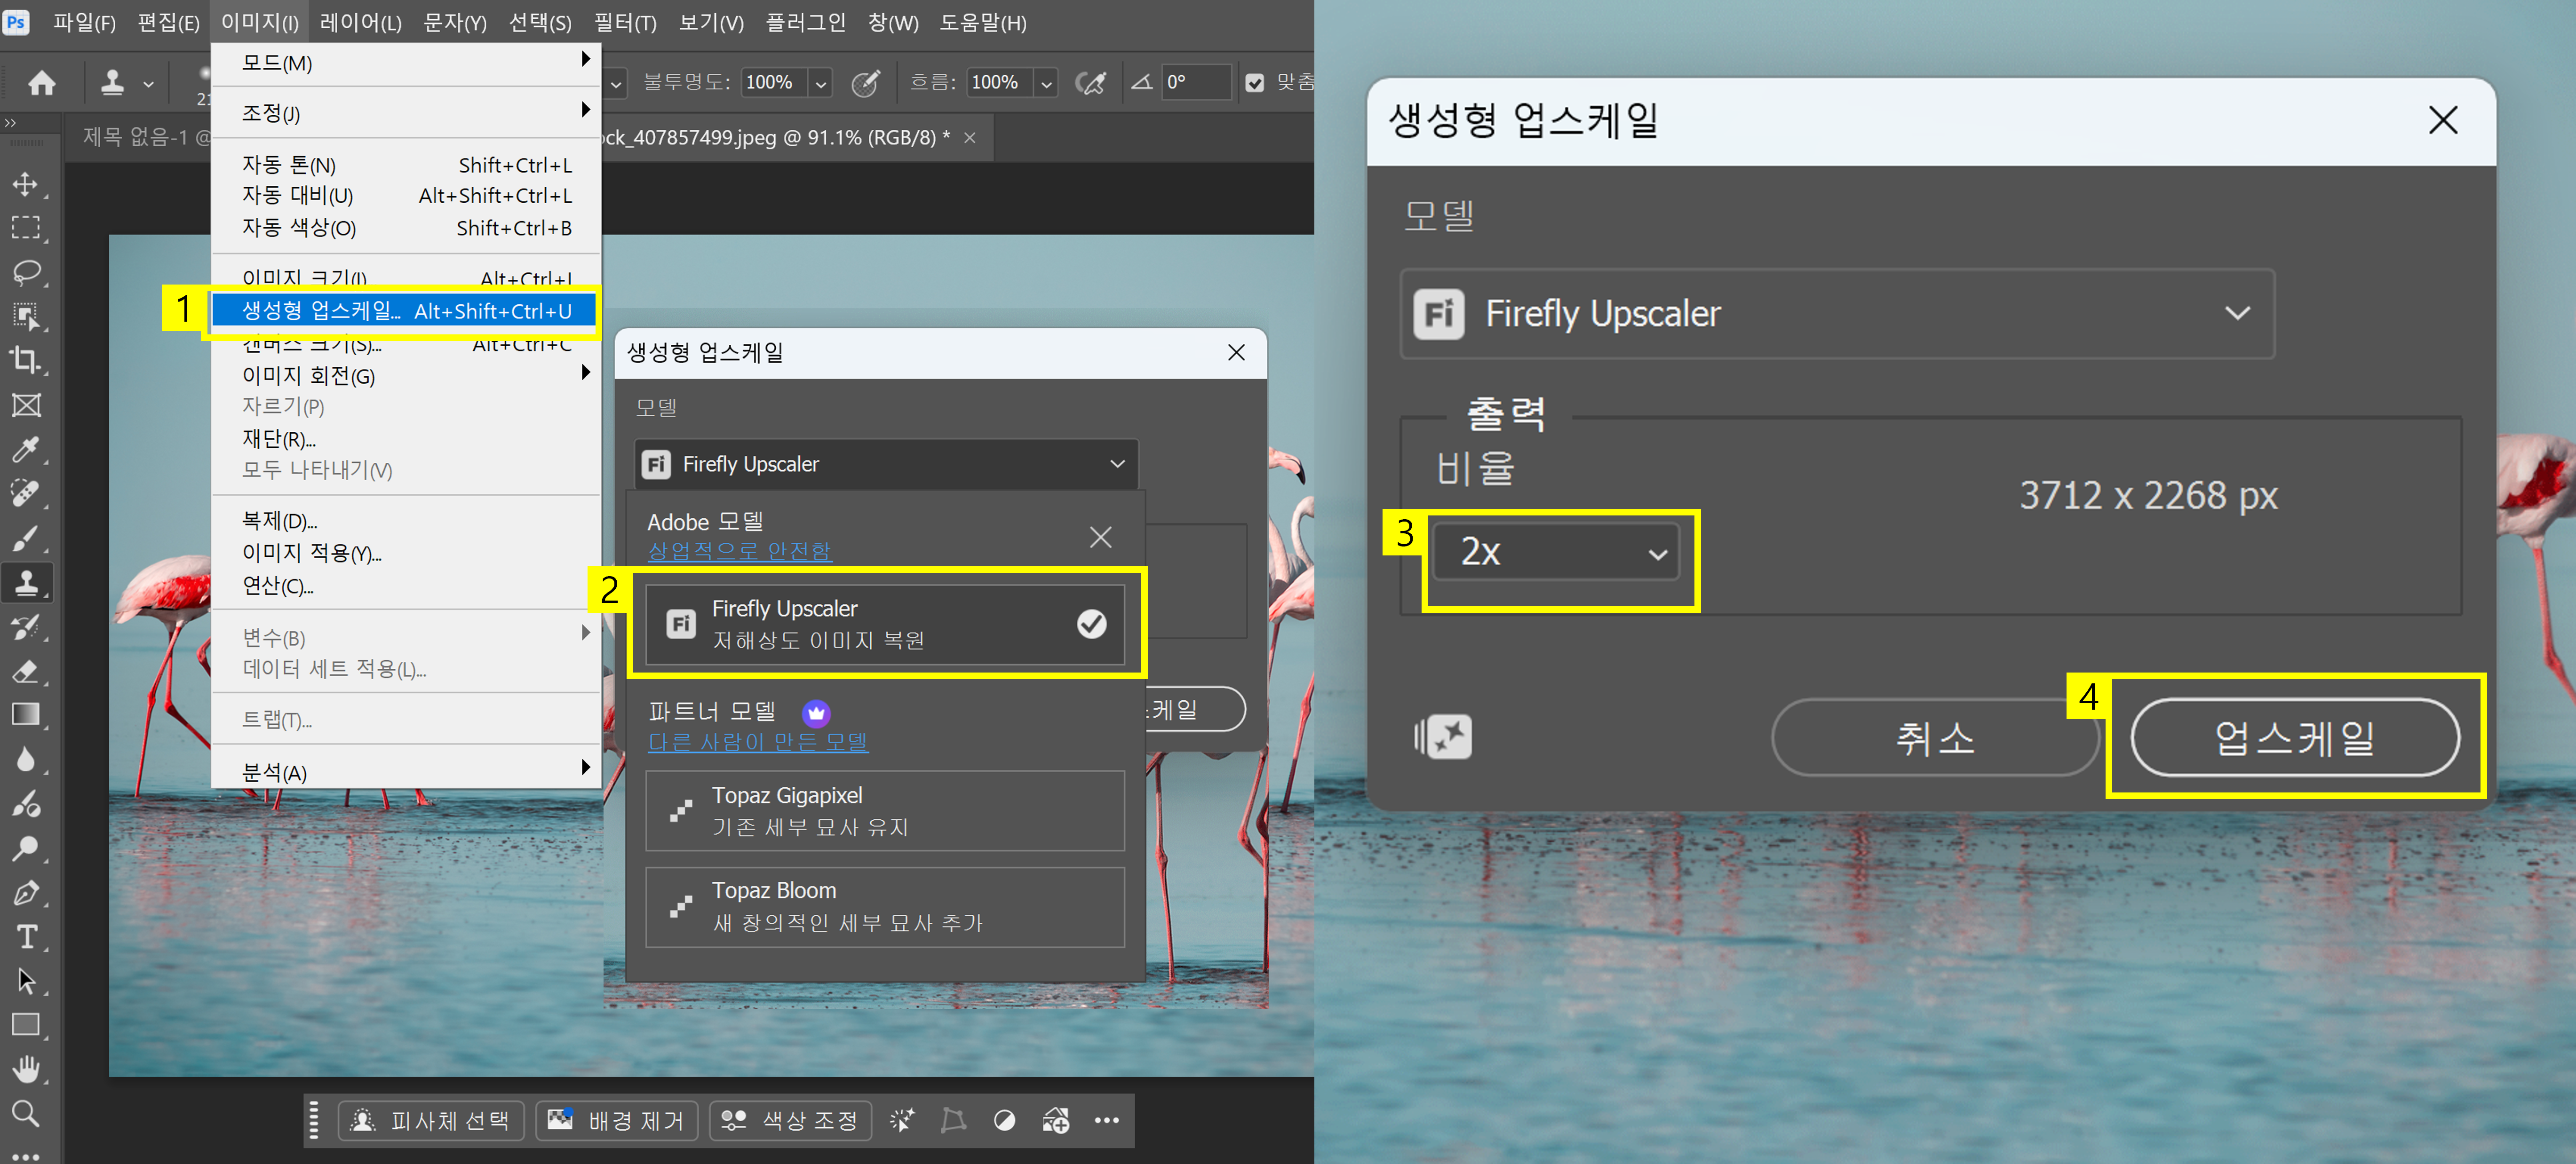Select the Move tool

[x=25, y=184]
